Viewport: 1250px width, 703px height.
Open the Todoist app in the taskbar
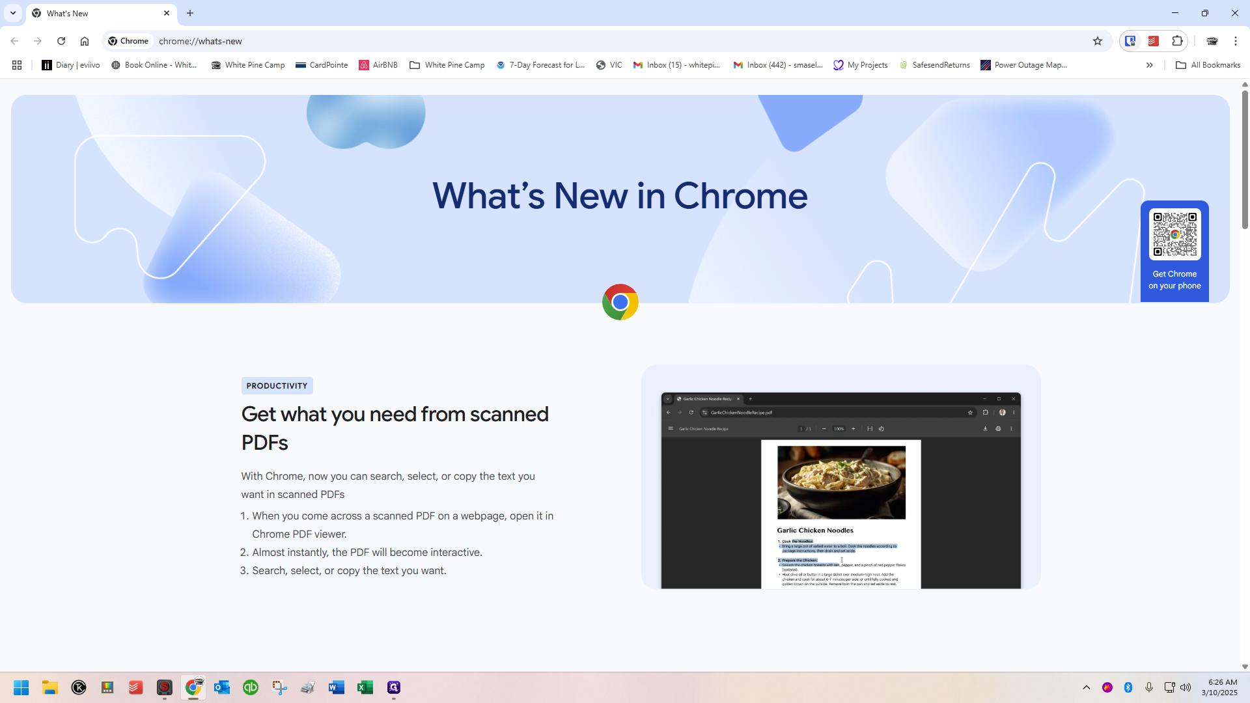click(x=136, y=687)
